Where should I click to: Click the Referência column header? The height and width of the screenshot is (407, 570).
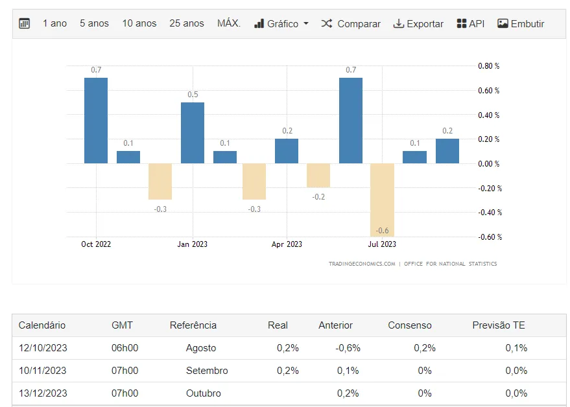pyautogui.click(x=193, y=325)
